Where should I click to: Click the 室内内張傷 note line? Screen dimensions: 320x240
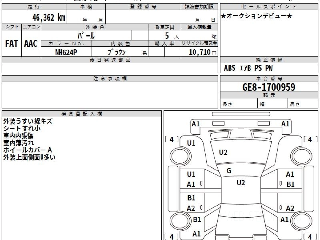(18, 135)
